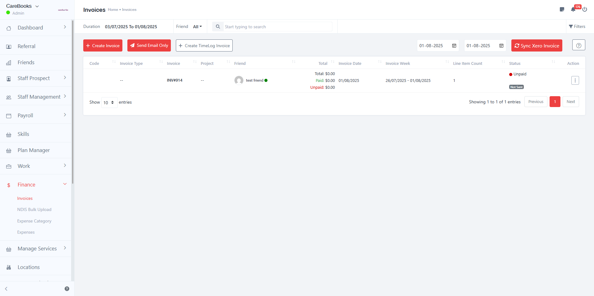Click the Payroll sidebar icon
Viewport: 594px width, 296px height.
[x=9, y=116]
